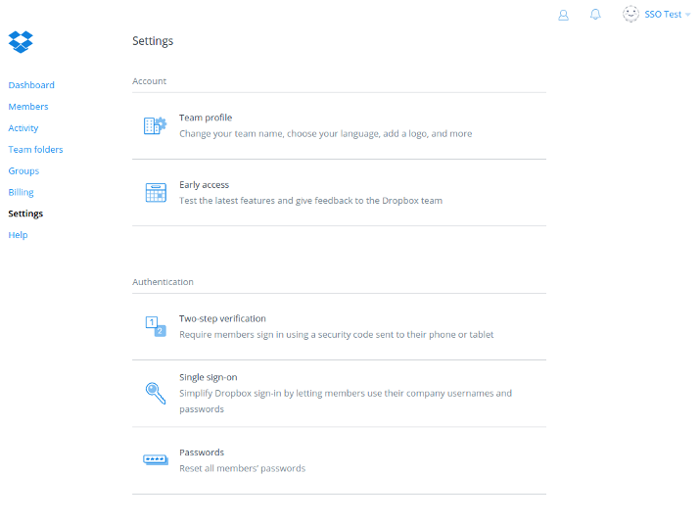
Task: Open Billing in sidebar
Action: pos(21,193)
